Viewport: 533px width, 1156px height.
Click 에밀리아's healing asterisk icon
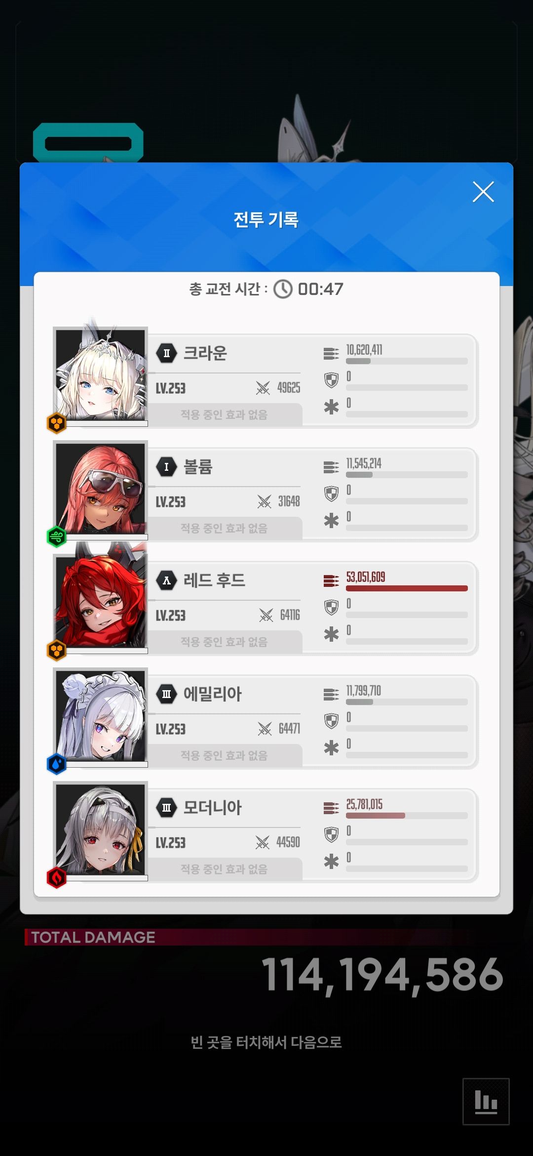pyautogui.click(x=331, y=748)
